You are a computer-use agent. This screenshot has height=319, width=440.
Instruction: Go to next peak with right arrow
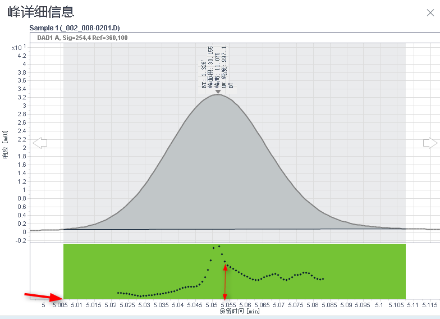(x=430, y=143)
